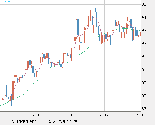This screenshot has width=155, height=125.
Task: Click the 94 price axis label
Action: click(x=144, y=18)
